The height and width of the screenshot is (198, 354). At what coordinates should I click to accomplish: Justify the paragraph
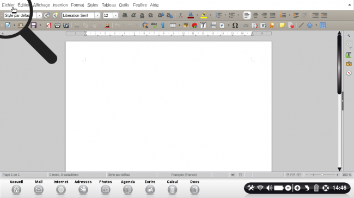pyautogui.click(x=272, y=15)
